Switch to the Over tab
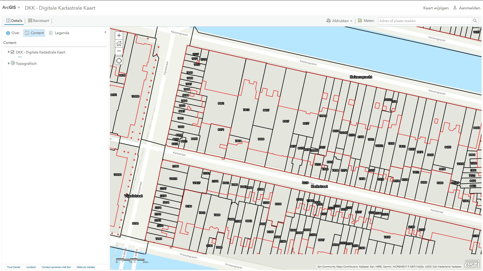 click(x=13, y=33)
